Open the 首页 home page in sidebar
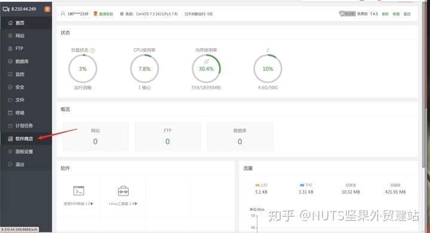 pyautogui.click(x=26, y=23)
